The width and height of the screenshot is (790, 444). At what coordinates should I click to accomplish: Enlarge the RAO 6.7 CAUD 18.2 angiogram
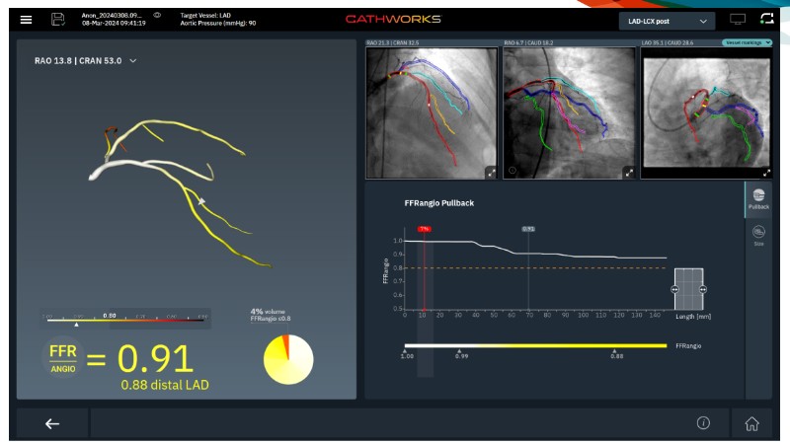[x=628, y=172]
